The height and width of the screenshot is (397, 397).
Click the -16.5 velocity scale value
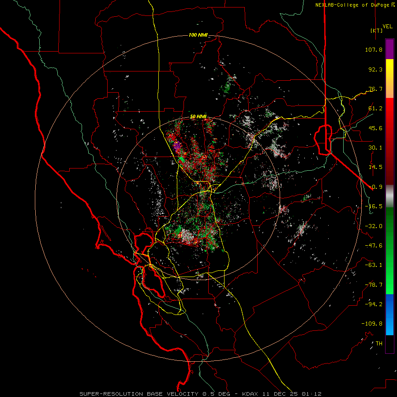tap(374, 206)
